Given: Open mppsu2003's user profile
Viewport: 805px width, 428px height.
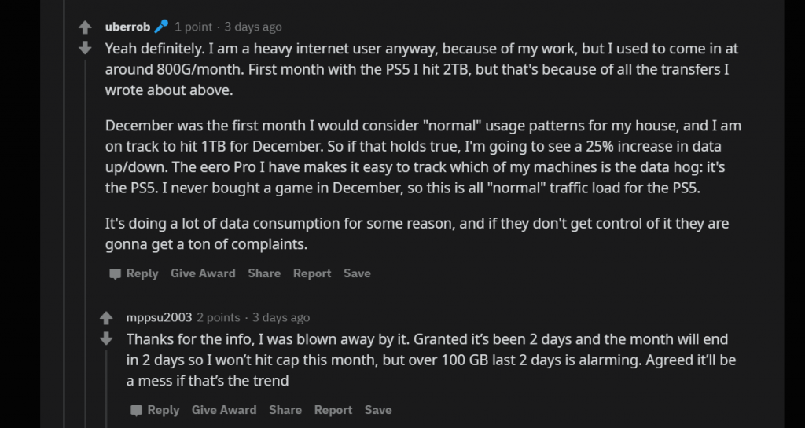Looking at the screenshot, I should point(159,318).
